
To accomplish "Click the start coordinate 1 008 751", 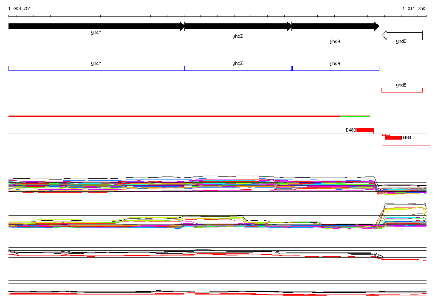I will coord(20,8).
